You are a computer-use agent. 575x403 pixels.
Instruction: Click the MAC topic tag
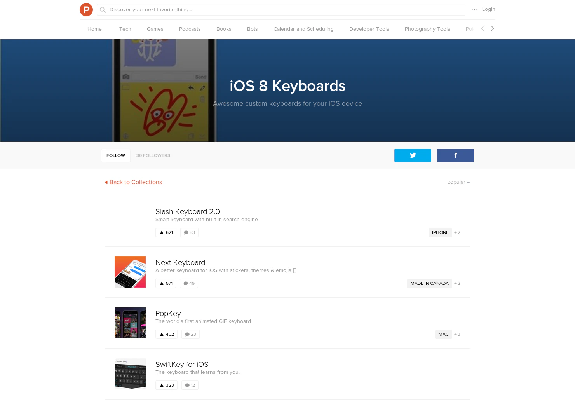(x=444, y=334)
